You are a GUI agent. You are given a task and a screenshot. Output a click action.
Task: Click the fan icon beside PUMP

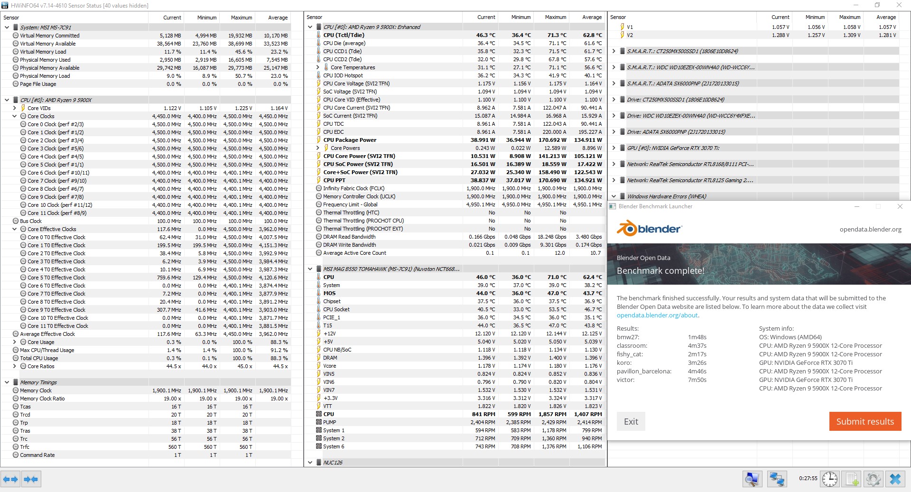[x=319, y=422]
